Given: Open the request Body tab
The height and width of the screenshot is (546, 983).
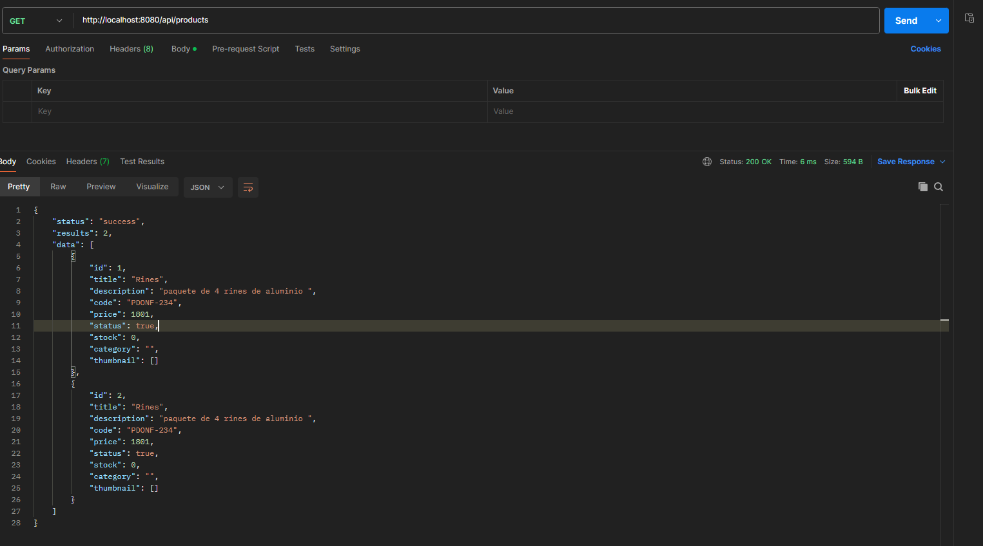Looking at the screenshot, I should click(184, 49).
